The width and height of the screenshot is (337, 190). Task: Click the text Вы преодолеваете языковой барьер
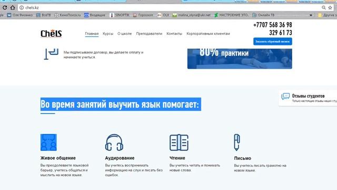coord(64,170)
